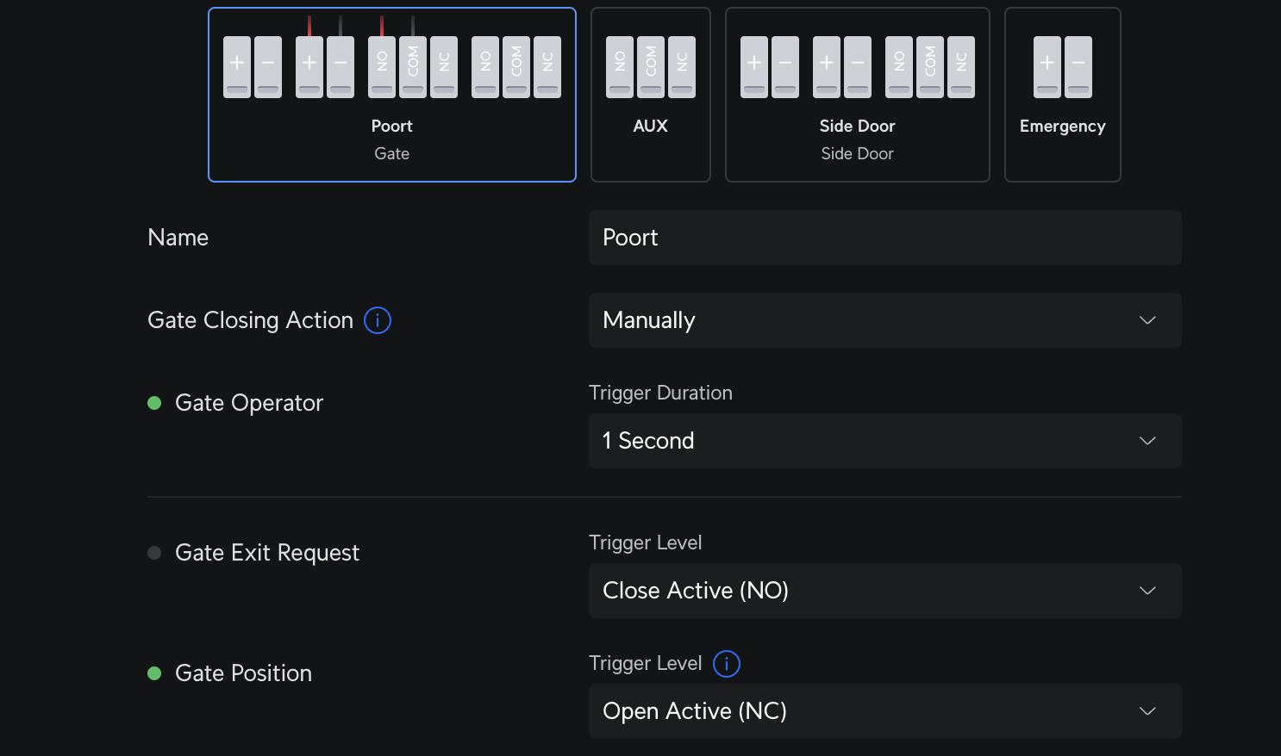This screenshot has height=756, width=1281.
Task: Toggle the Gate Exit Request status dot
Action: pyautogui.click(x=155, y=553)
